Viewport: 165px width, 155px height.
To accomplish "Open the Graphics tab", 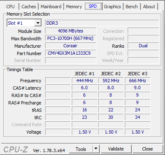I will point(112,7).
